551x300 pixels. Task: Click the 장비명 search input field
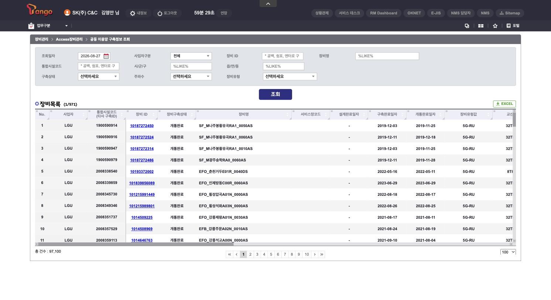pyautogui.click(x=387, y=56)
